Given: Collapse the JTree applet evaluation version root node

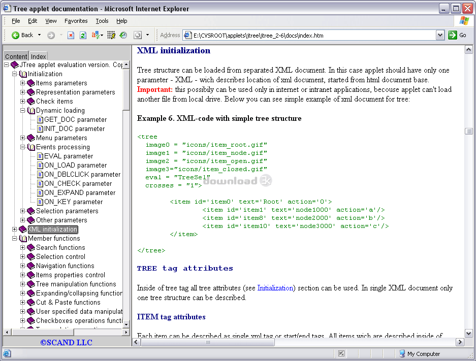Looking at the screenshot, I should [x=7, y=64].
